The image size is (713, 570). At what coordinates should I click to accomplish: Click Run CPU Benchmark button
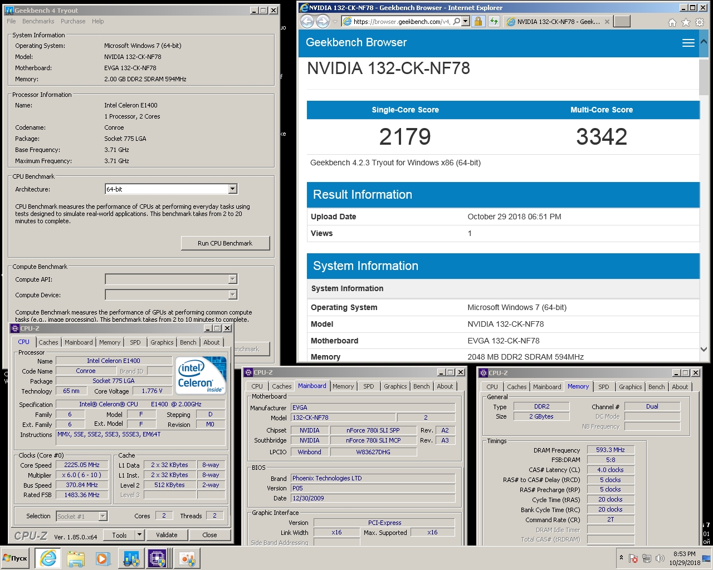point(225,243)
